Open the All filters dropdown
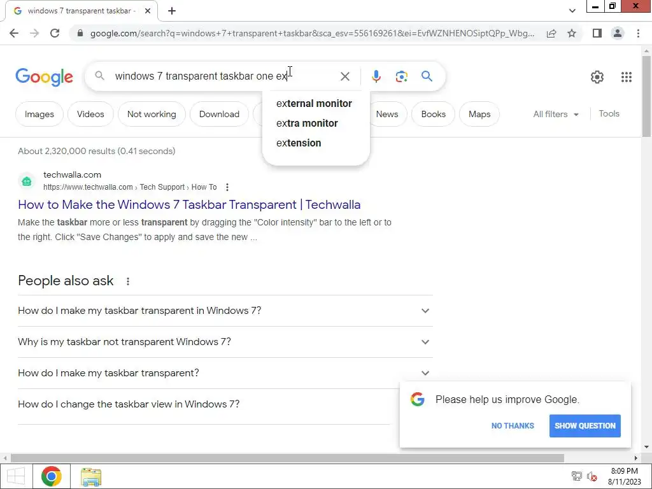 pyautogui.click(x=556, y=114)
